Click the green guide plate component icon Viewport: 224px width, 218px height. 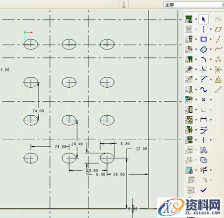coord(189,59)
